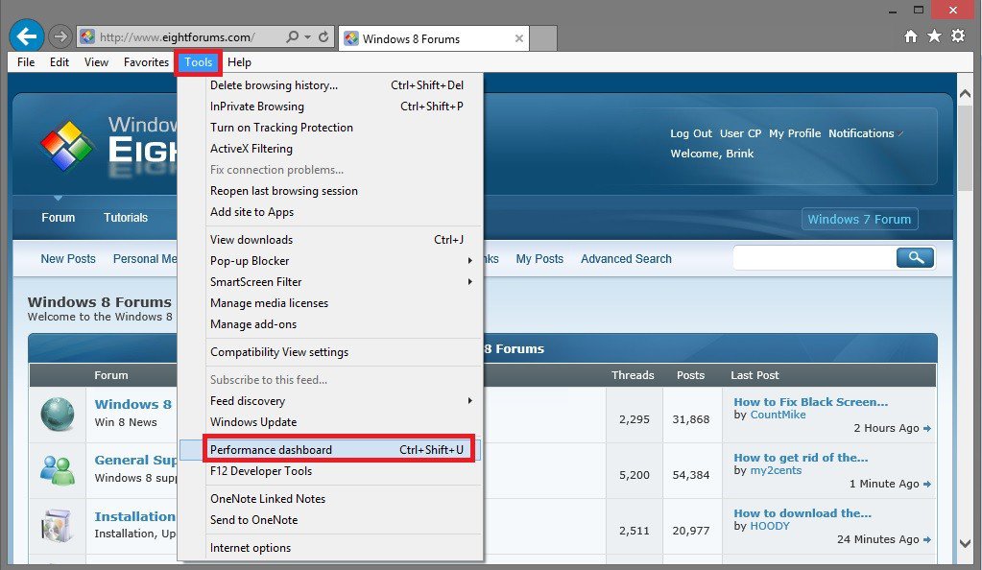The height and width of the screenshot is (570, 982).
Task: Click arrow icon next to 2 Hours Ago
Action: [927, 428]
